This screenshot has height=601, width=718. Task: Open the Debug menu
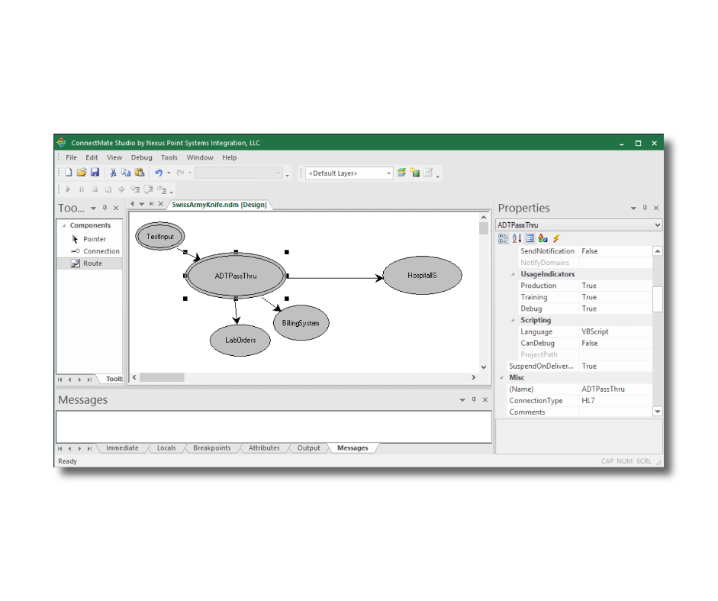click(x=141, y=157)
